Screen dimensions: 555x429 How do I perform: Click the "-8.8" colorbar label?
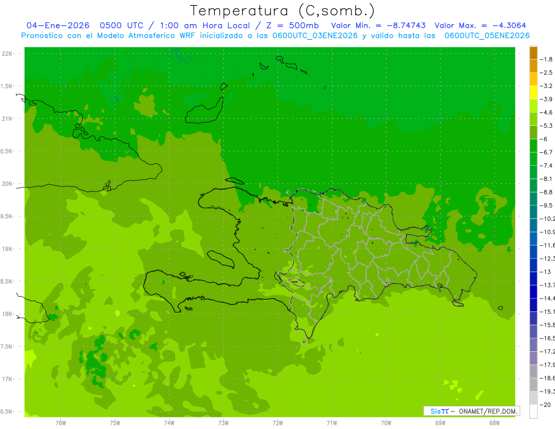click(547, 192)
